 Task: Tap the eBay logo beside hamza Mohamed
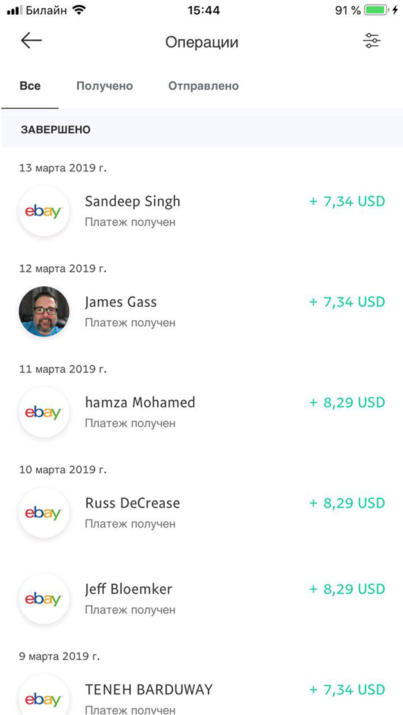coord(44,412)
